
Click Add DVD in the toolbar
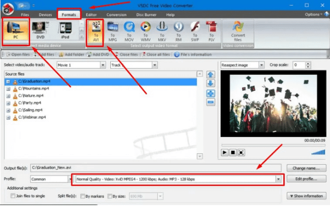click(x=98, y=55)
